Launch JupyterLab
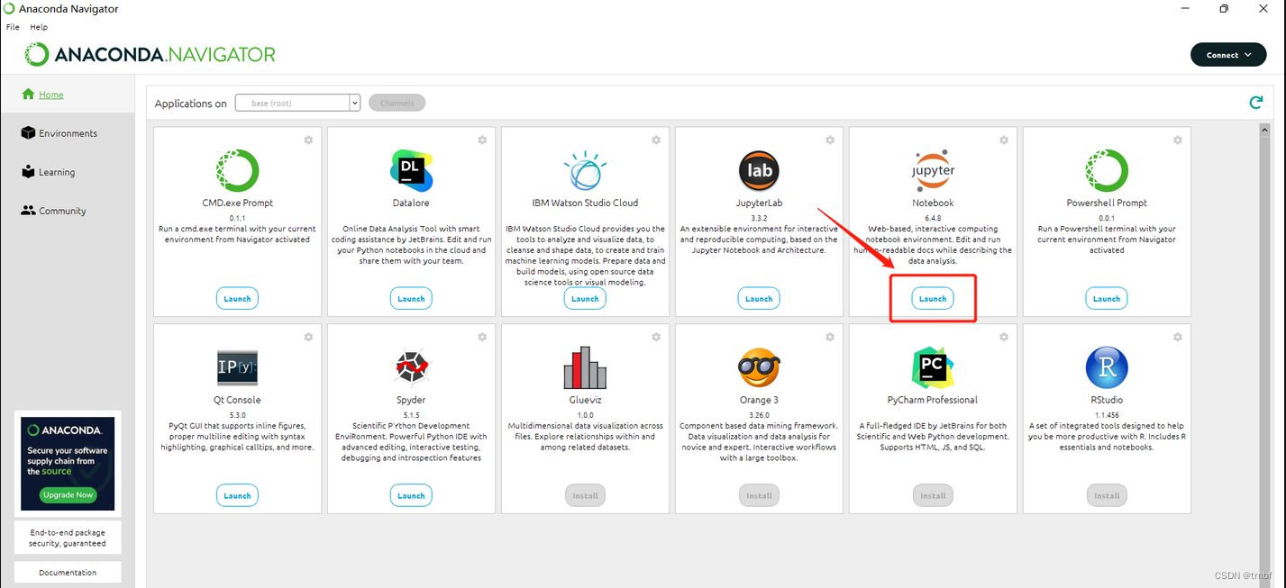 tap(759, 298)
